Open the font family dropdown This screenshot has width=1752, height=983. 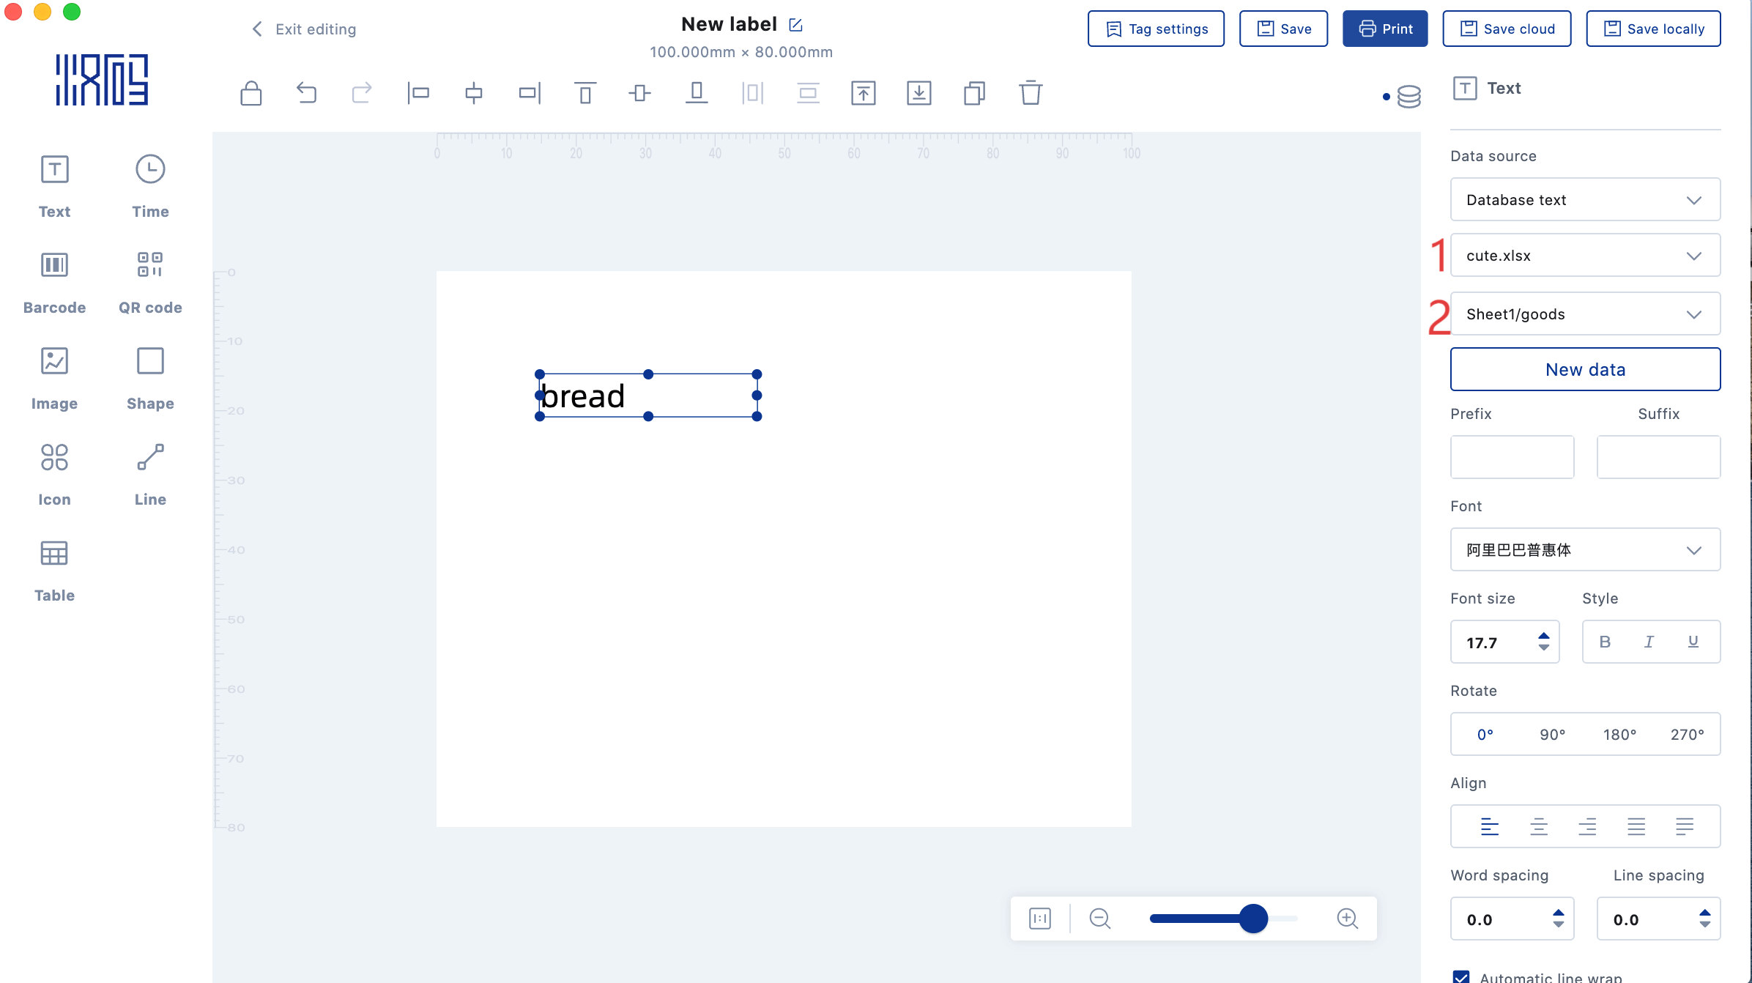click(1585, 550)
